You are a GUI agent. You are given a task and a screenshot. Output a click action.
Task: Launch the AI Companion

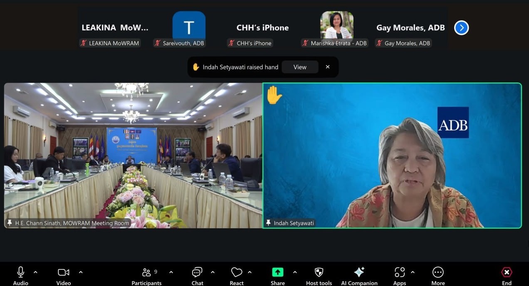click(359, 272)
